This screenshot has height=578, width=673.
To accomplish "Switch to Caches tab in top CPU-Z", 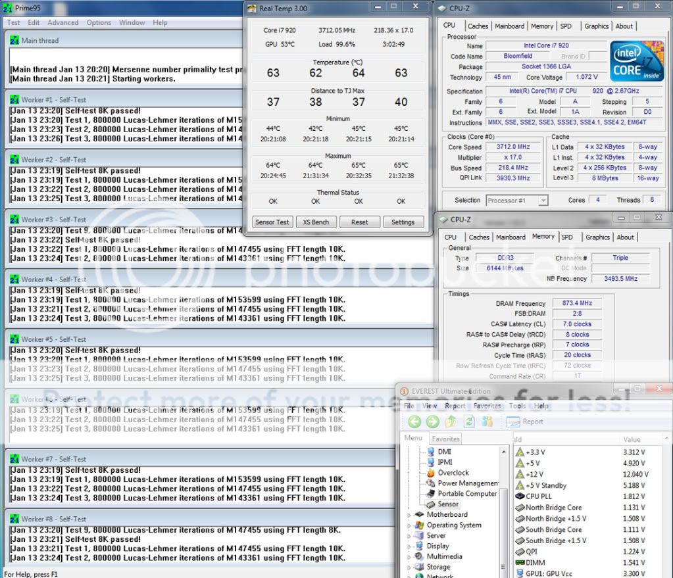I will (478, 26).
